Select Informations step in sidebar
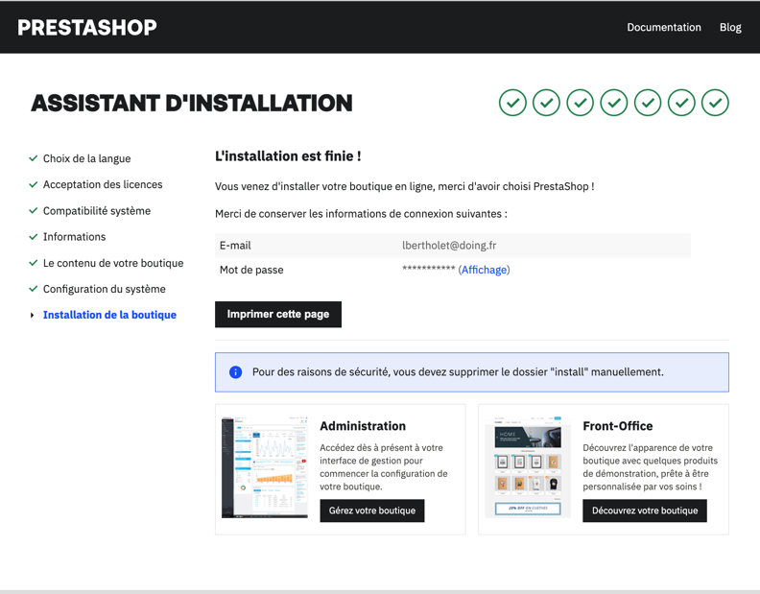This screenshot has height=594, width=760. pos(74,237)
